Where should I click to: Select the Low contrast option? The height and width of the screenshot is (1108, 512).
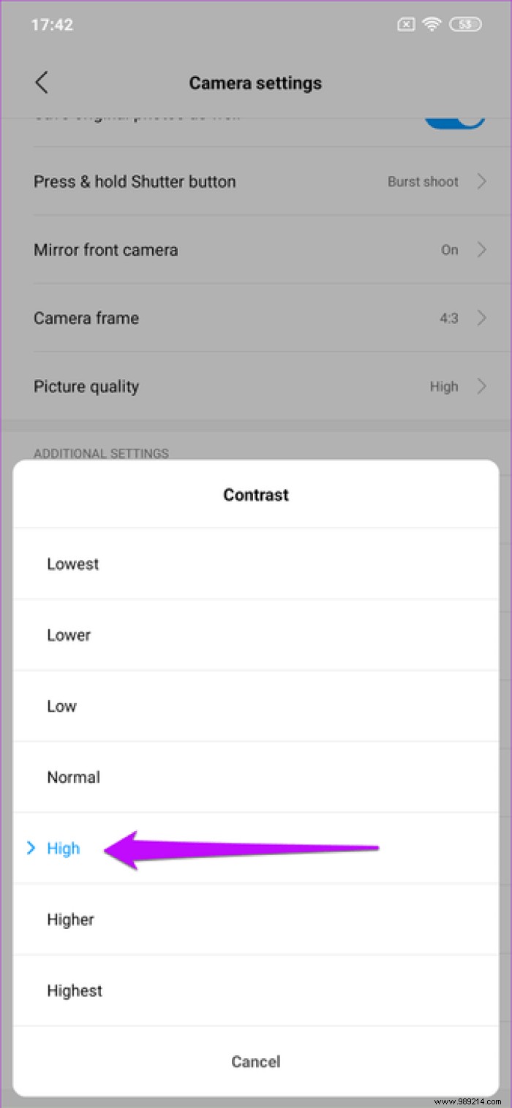61,706
